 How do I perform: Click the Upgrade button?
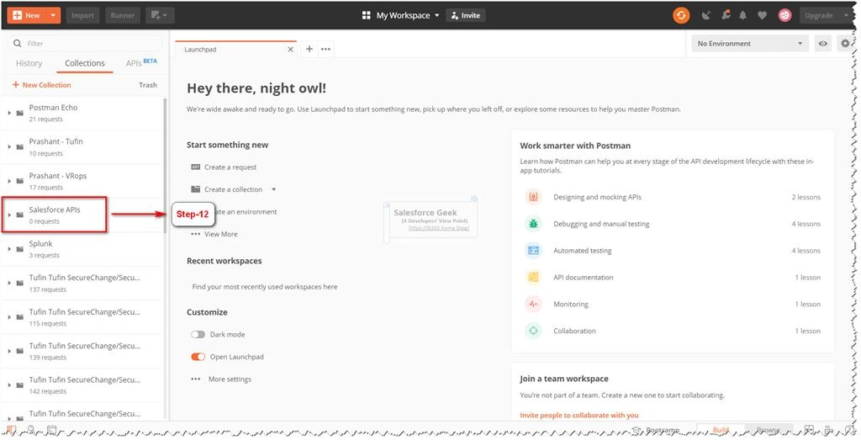[x=819, y=15]
